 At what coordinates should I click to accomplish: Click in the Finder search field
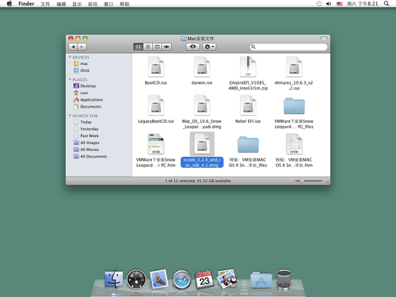pos(288,47)
